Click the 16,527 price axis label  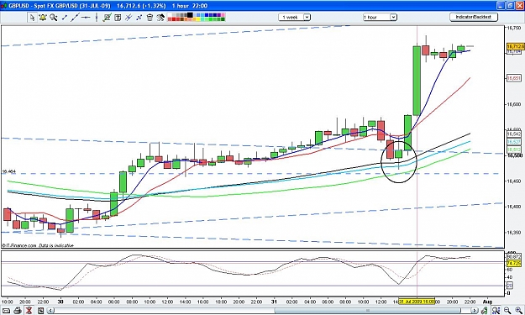point(513,142)
